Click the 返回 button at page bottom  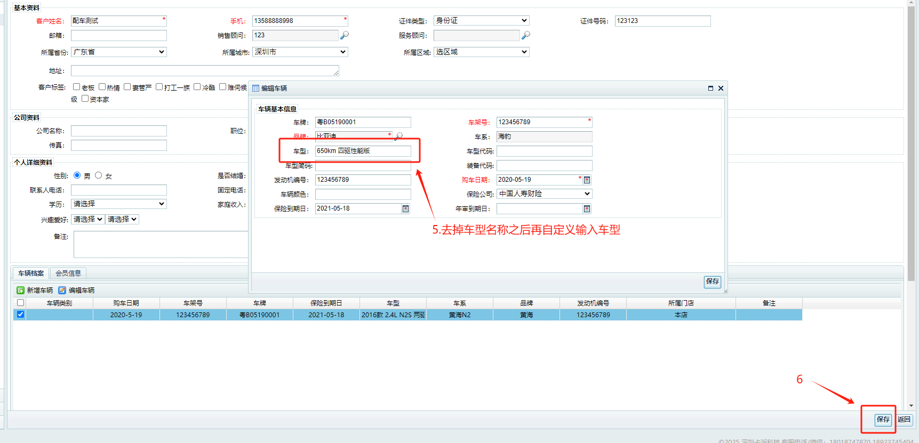pyautogui.click(x=904, y=420)
